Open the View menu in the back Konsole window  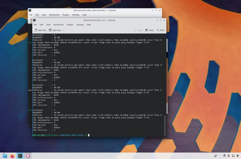[x=44, y=15]
